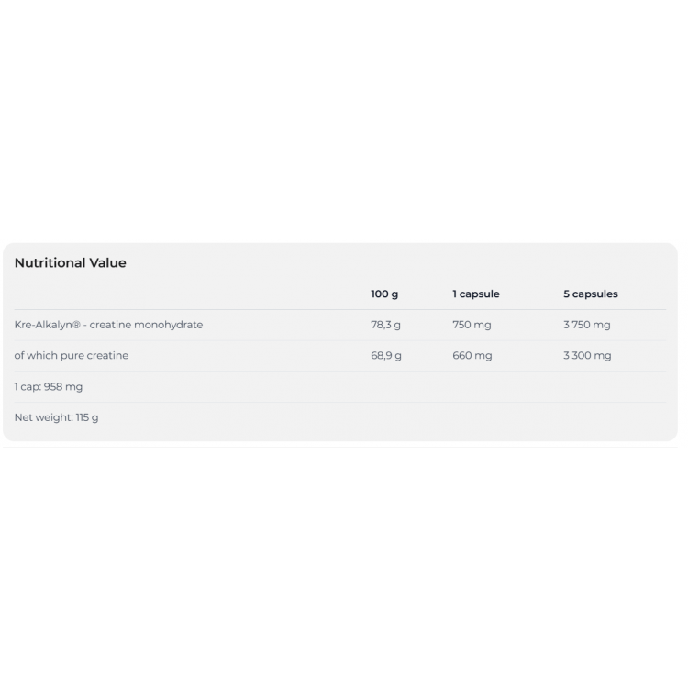Click the 3 300 mg value
688x688 pixels.
(586, 356)
